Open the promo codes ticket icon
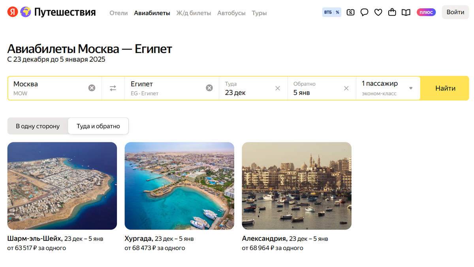Screen dimensions: 474x267 pos(350,12)
